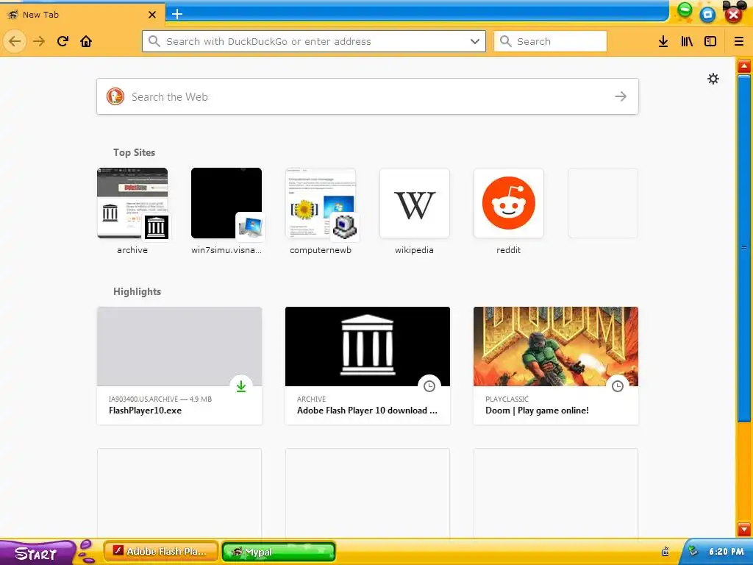The image size is (753, 565).
Task: Submit web search with arrow button
Action: (x=621, y=96)
